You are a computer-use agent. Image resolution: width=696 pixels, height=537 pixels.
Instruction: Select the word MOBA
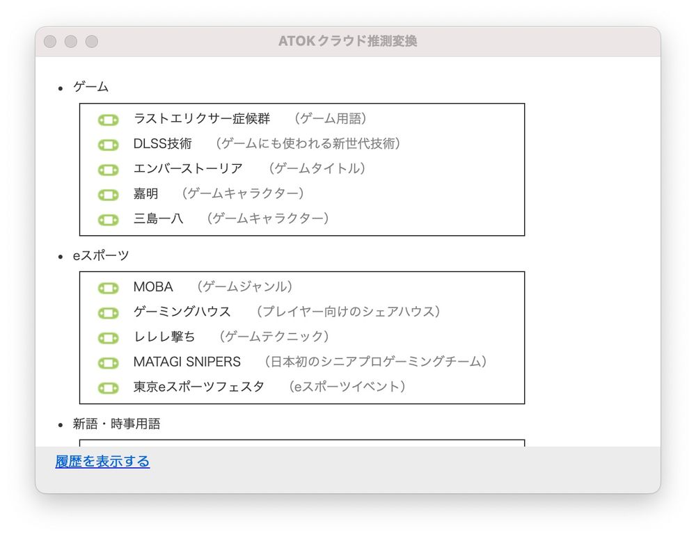(153, 287)
